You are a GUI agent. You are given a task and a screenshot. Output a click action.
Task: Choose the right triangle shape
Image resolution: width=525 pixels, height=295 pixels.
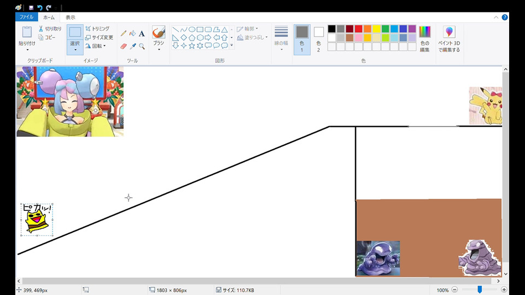point(176,38)
